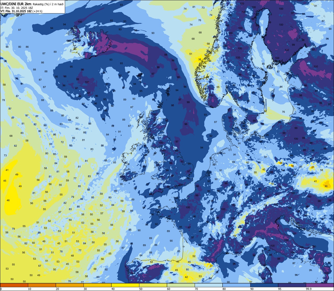Viewport: 334px width, 291px height.
Task: Select the light blue 70–80 legend swatch
Action: coord(208,285)
